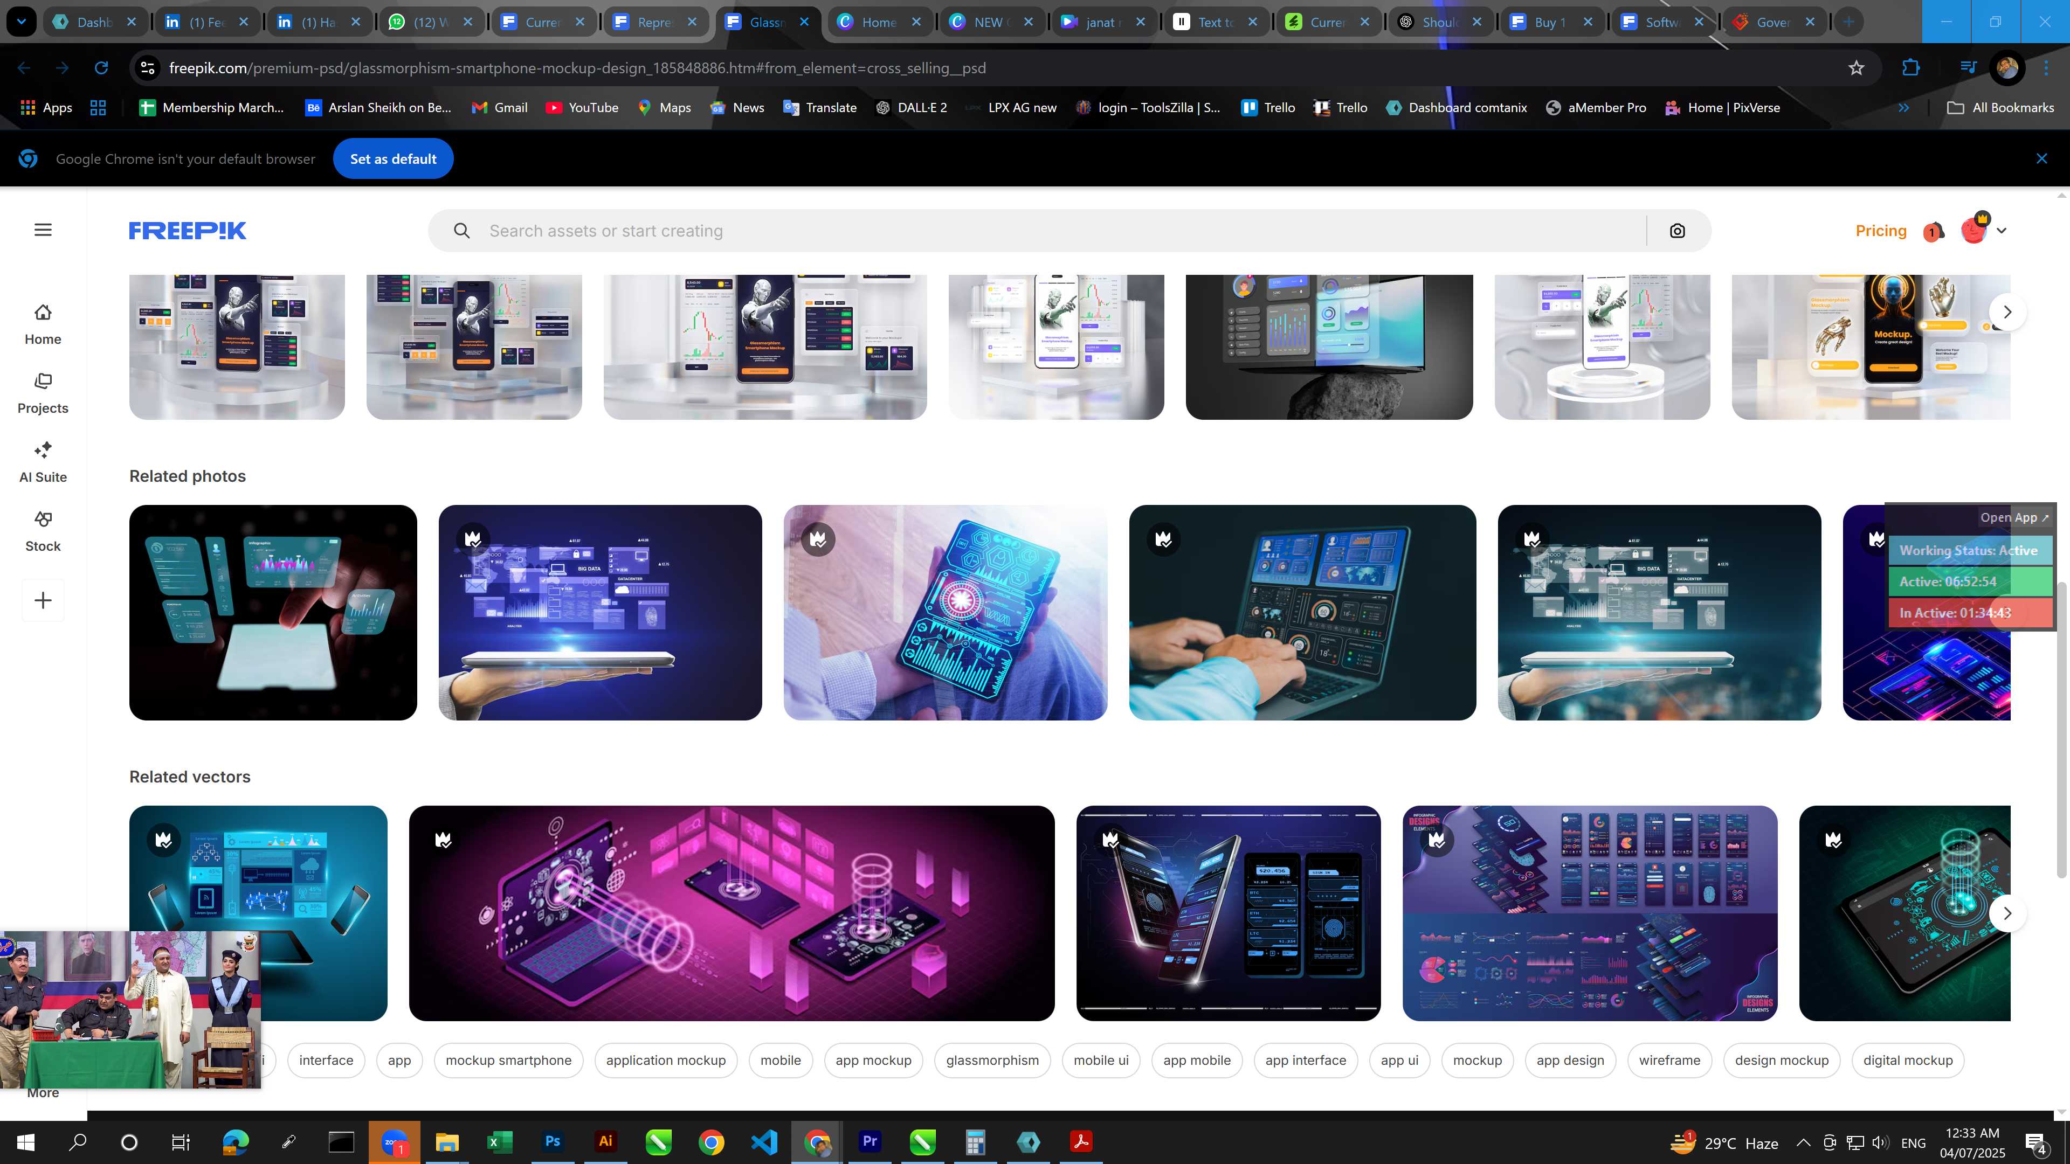
Task: Open the Windows notification center icon
Action: tap(2036, 1142)
